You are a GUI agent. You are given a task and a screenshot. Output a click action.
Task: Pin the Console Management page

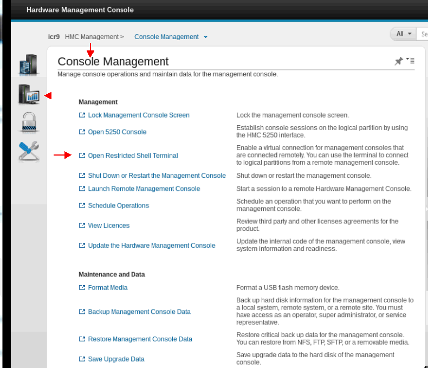(x=398, y=62)
